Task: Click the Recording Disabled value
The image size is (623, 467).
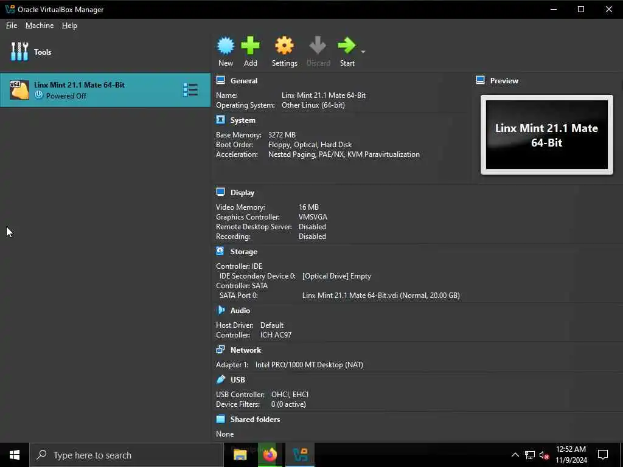Action: (x=312, y=237)
